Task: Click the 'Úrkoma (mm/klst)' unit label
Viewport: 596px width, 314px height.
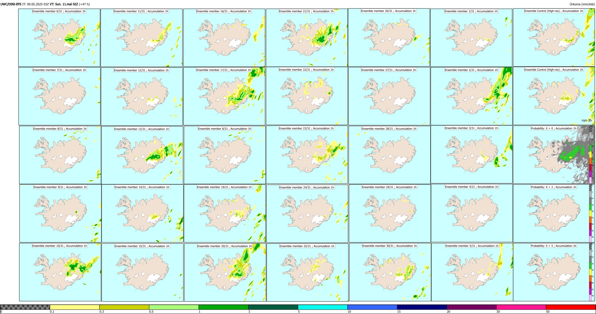Action: pyautogui.click(x=582, y=4)
